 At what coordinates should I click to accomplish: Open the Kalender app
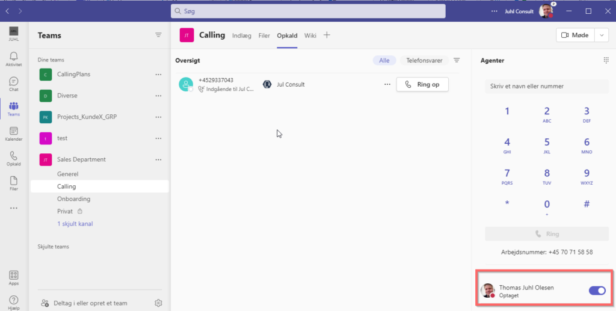(x=14, y=134)
